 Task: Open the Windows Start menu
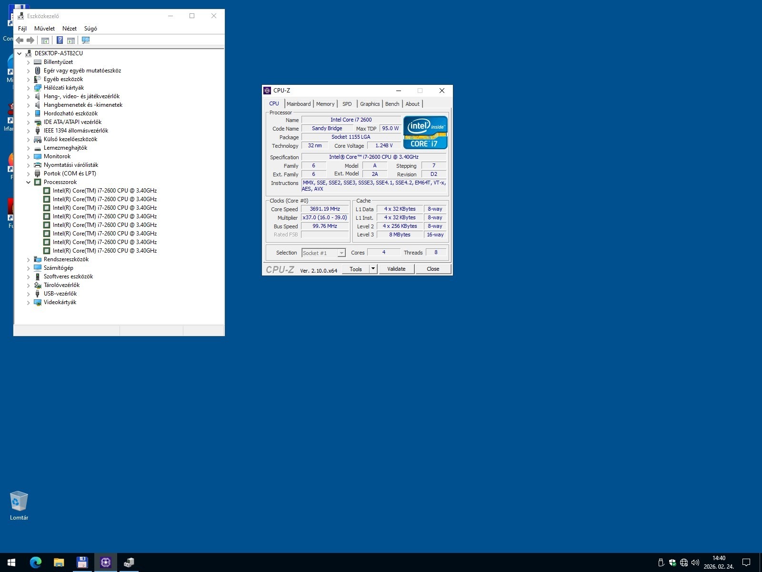click(x=11, y=562)
